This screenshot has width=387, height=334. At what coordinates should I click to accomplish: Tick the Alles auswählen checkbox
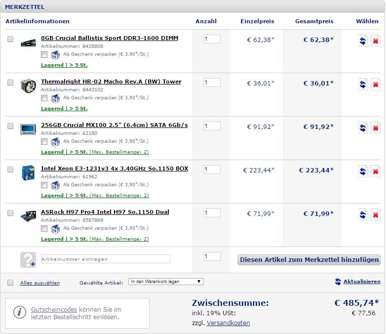tap(10, 283)
